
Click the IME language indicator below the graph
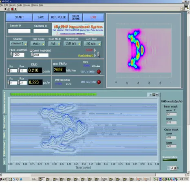[x=173, y=168]
